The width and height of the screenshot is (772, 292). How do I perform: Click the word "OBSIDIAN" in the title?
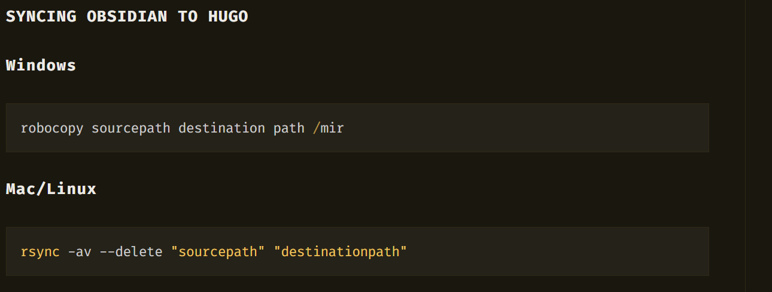(127, 17)
